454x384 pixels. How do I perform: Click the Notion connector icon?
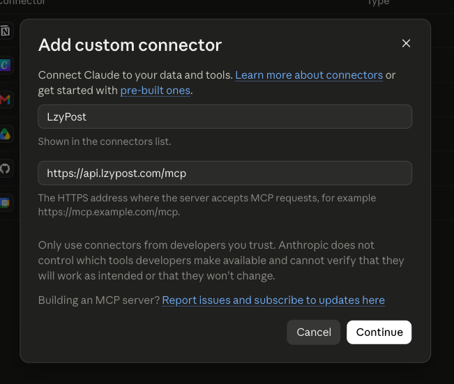click(5, 31)
